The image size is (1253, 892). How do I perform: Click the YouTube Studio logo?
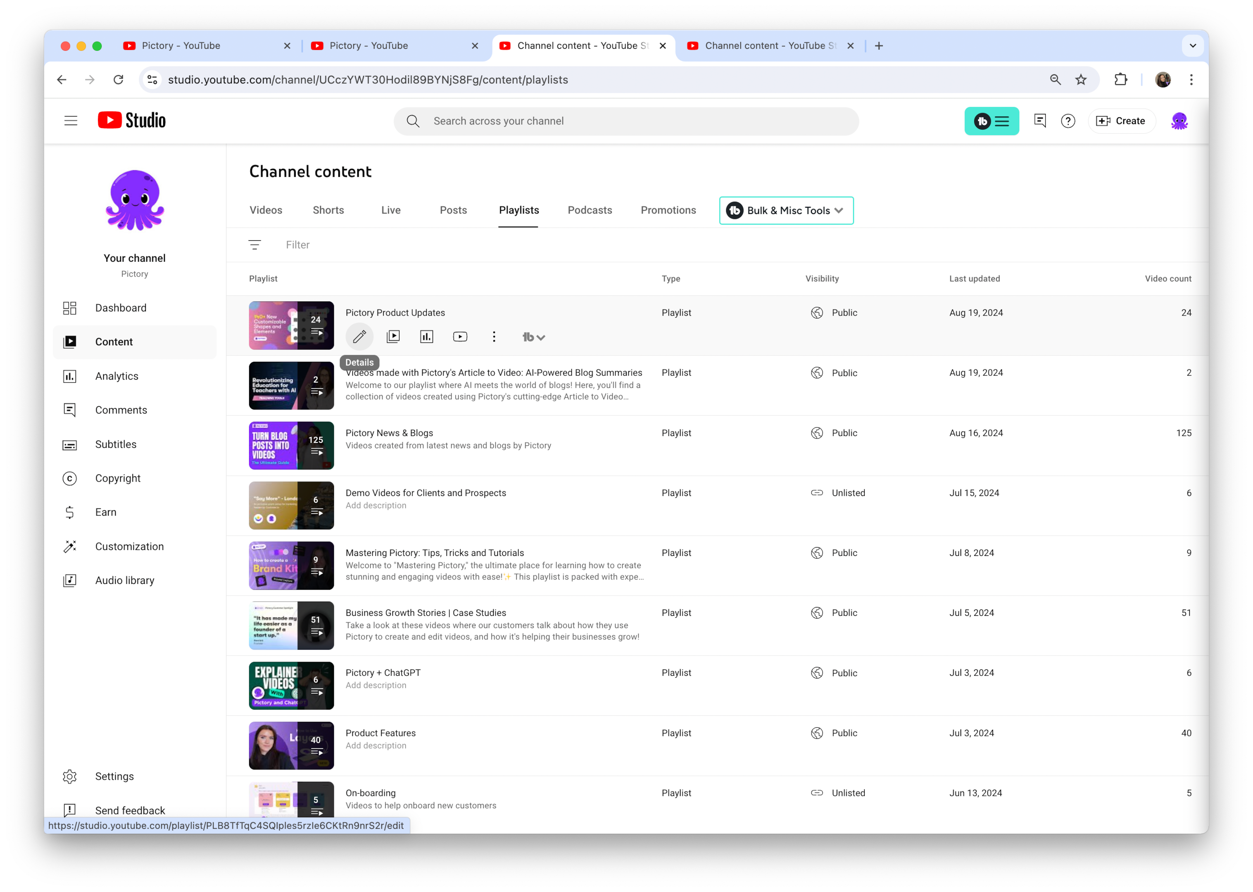click(132, 121)
